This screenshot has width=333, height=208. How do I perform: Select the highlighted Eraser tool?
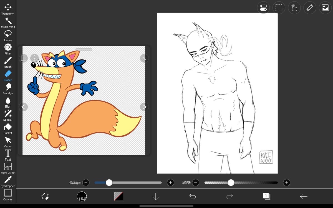point(8,76)
